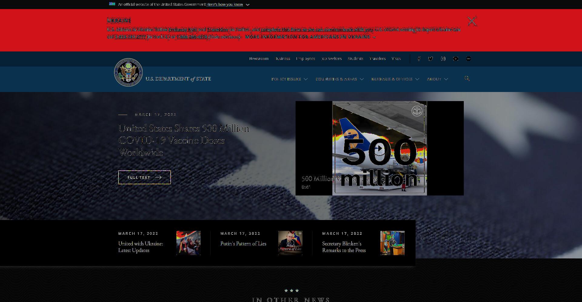The height and width of the screenshot is (302, 582).
Task: Open the Students link
Action: click(355, 59)
